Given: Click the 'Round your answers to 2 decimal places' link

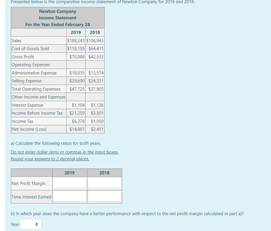Looking at the screenshot, I should coord(50,159).
